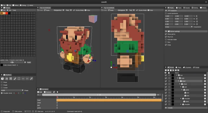Collapse the Transform section

[x=166, y=11]
